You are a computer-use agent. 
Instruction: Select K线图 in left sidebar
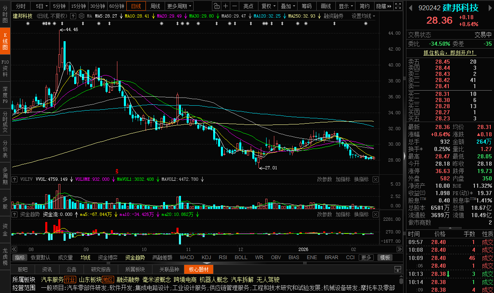5,41
